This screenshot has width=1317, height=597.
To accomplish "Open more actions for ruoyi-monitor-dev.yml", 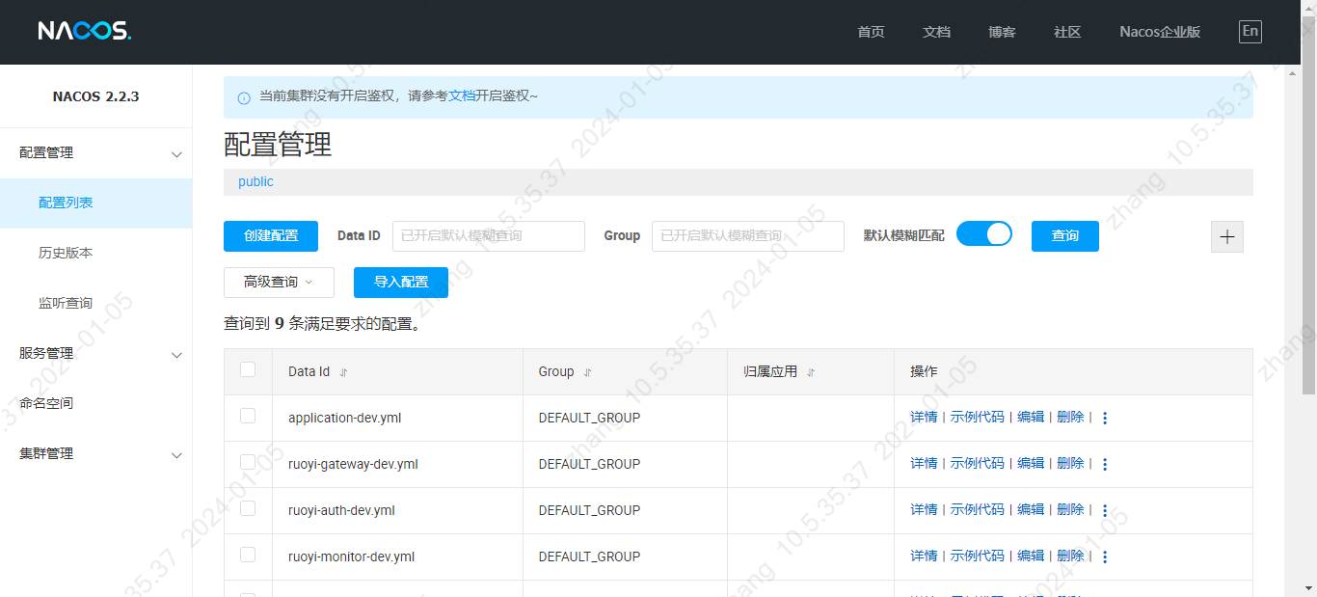I will tap(1105, 556).
